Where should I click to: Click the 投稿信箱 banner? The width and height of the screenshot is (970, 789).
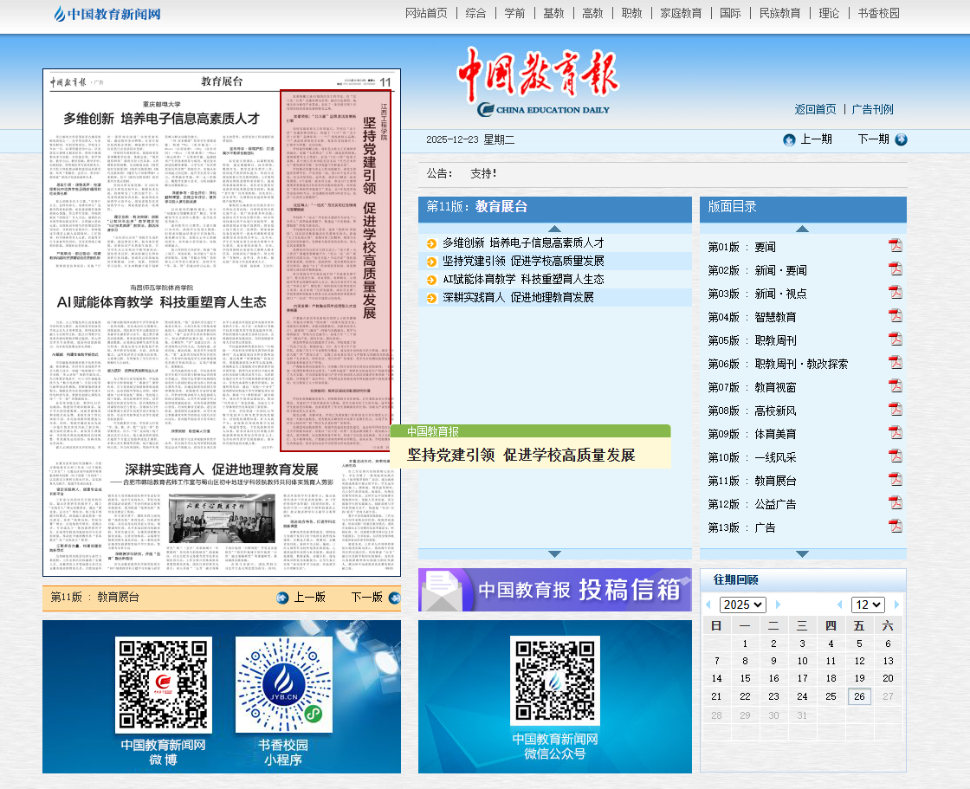click(554, 590)
